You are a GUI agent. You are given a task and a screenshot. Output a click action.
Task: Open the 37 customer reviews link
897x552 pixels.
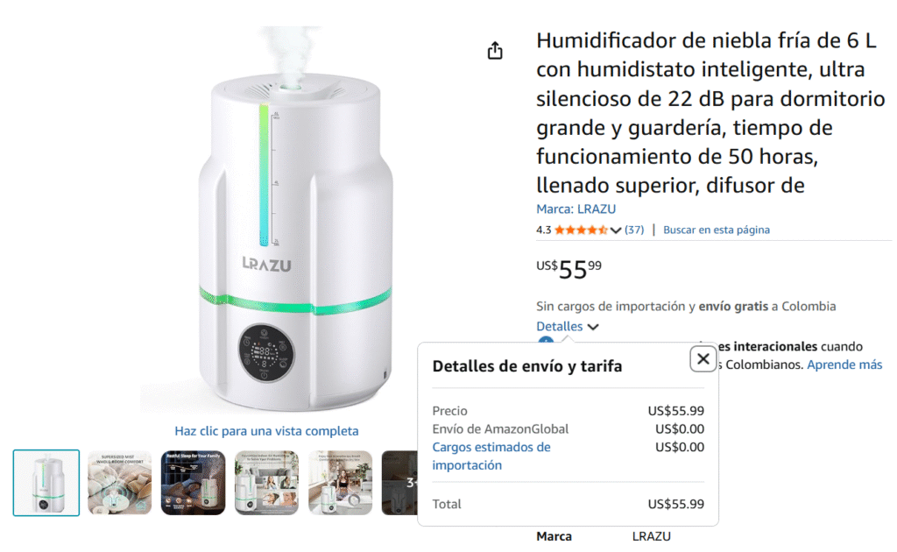point(634,230)
